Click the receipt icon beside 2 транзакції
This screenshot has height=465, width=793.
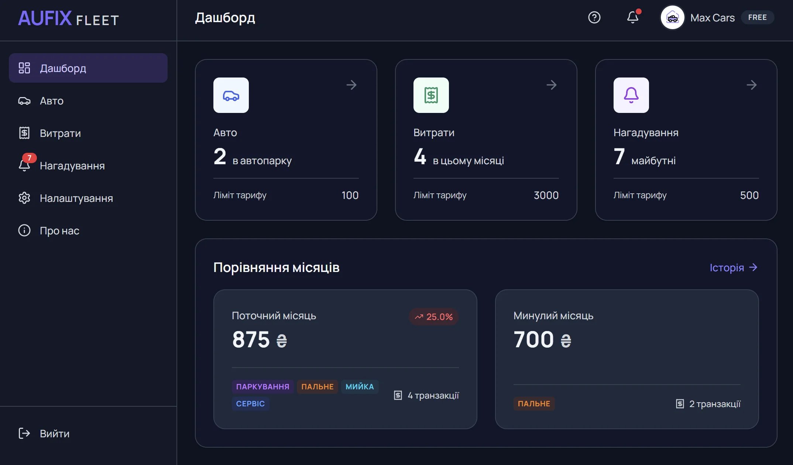[x=680, y=404]
